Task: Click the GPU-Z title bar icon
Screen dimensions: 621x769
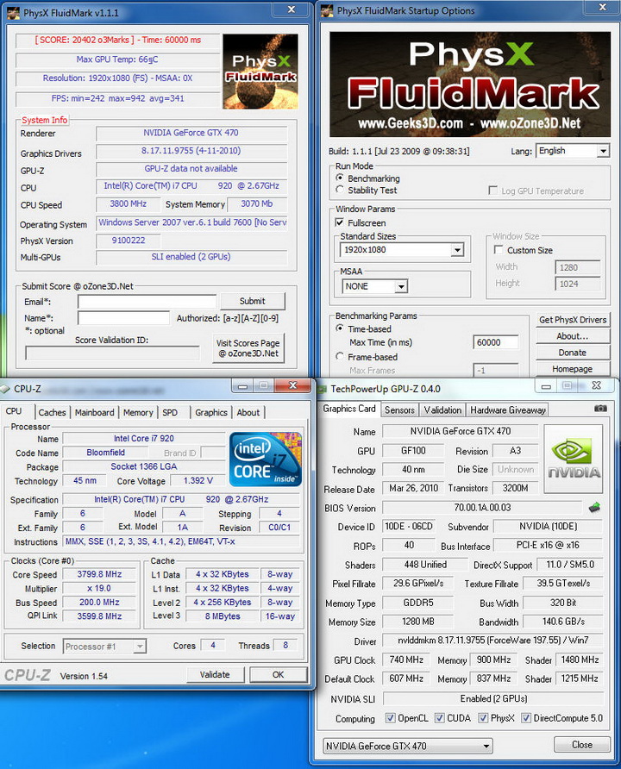Action: [323, 390]
